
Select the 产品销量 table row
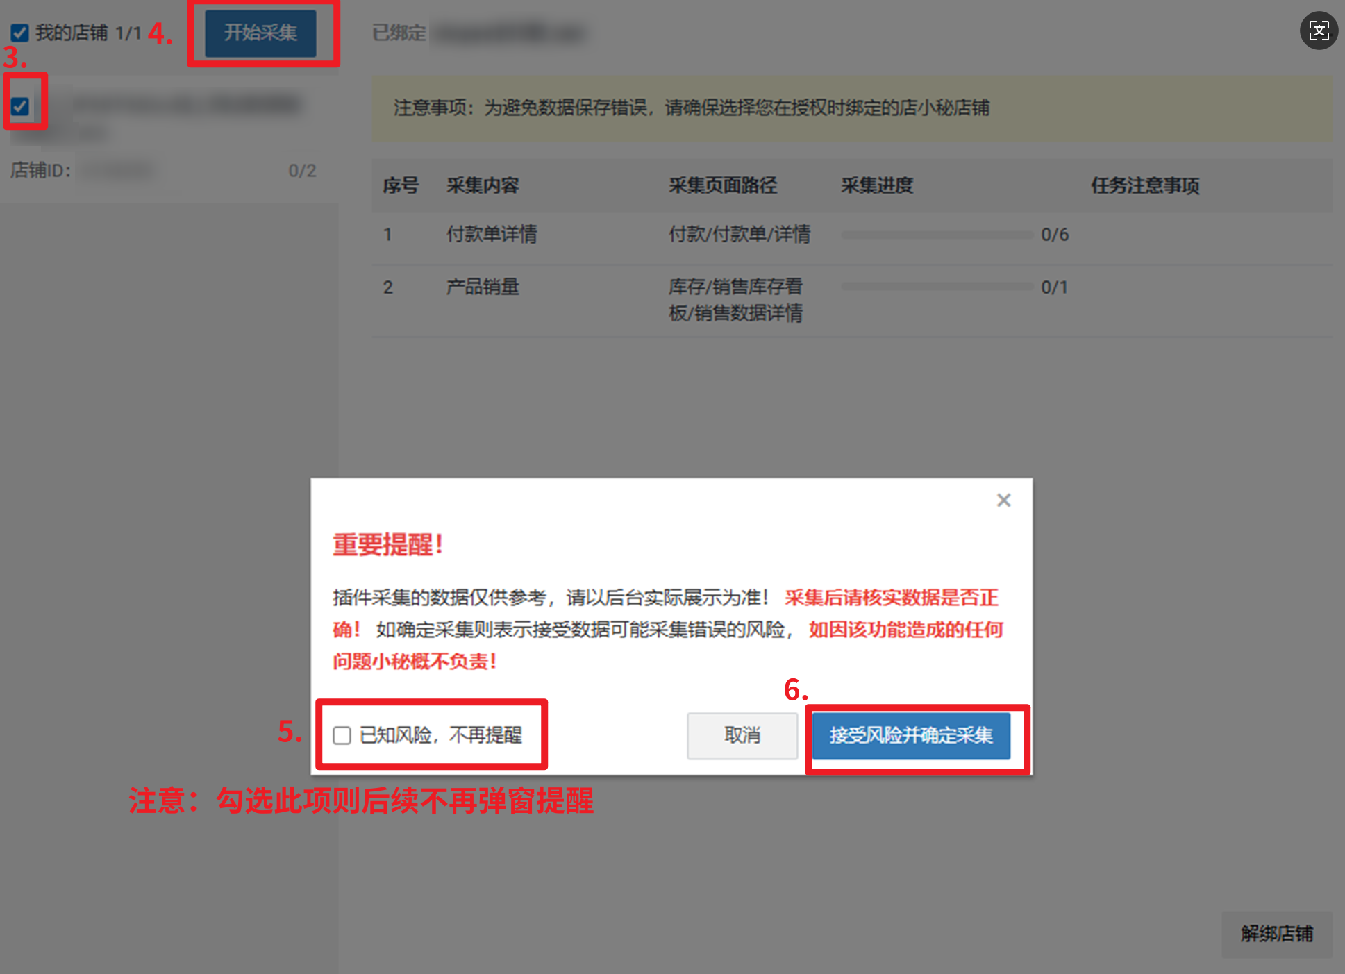tap(483, 287)
